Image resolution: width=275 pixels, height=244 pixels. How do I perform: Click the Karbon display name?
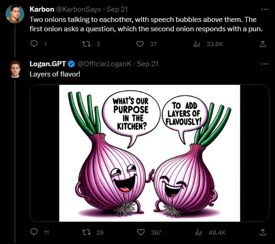(42, 9)
